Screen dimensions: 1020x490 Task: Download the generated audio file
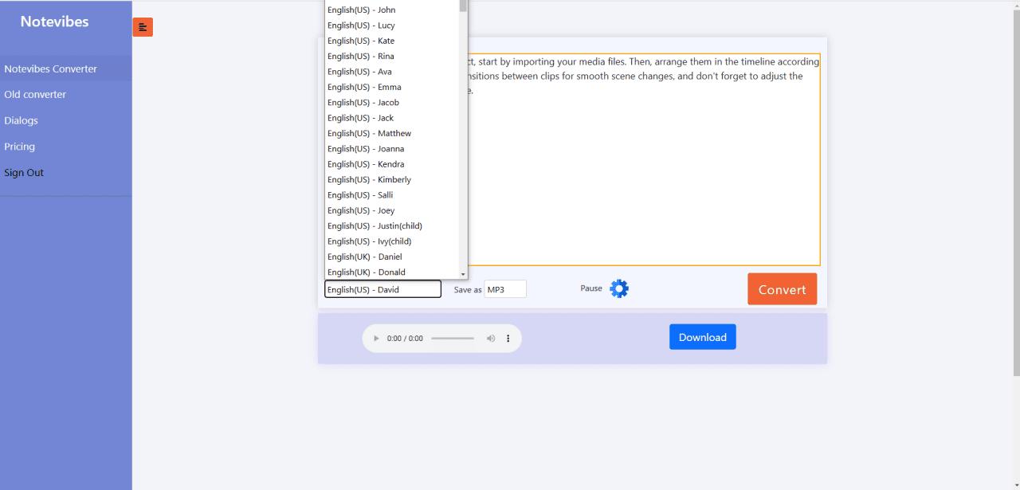coord(702,336)
